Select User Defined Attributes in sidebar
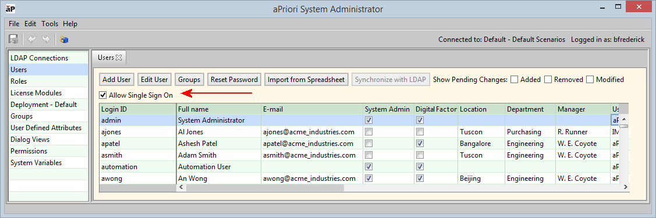The image size is (656, 218). pyautogui.click(x=48, y=128)
